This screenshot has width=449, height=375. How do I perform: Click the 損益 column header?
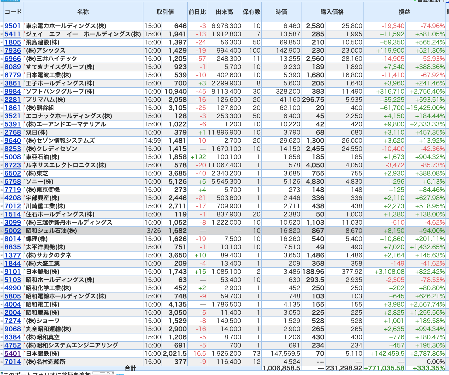click(x=404, y=12)
